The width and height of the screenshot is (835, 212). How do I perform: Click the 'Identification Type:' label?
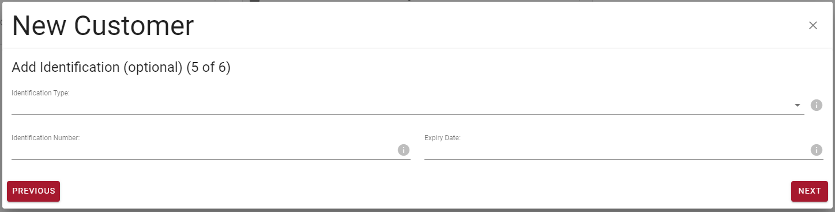40,93
